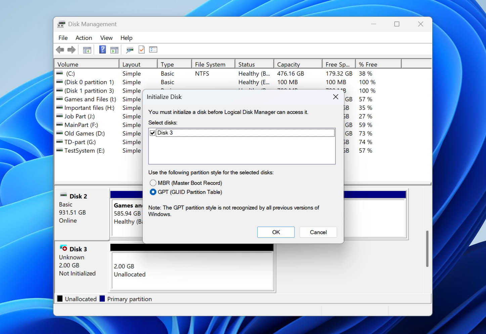
Task: Sort by the Type column header
Action: [174, 64]
